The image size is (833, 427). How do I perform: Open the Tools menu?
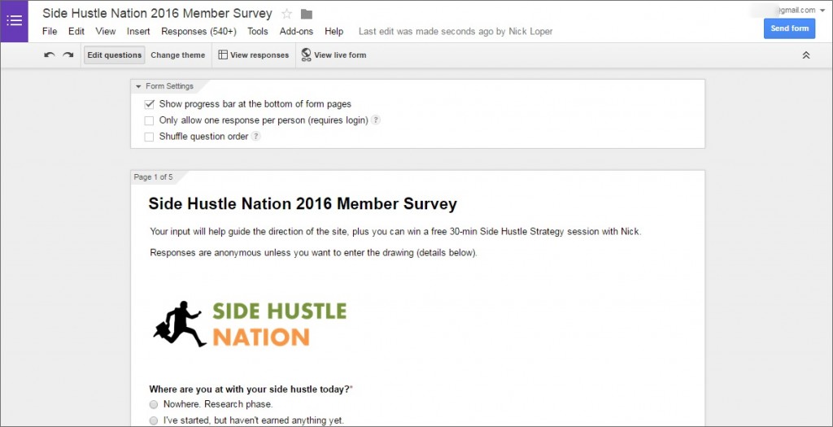[258, 32]
